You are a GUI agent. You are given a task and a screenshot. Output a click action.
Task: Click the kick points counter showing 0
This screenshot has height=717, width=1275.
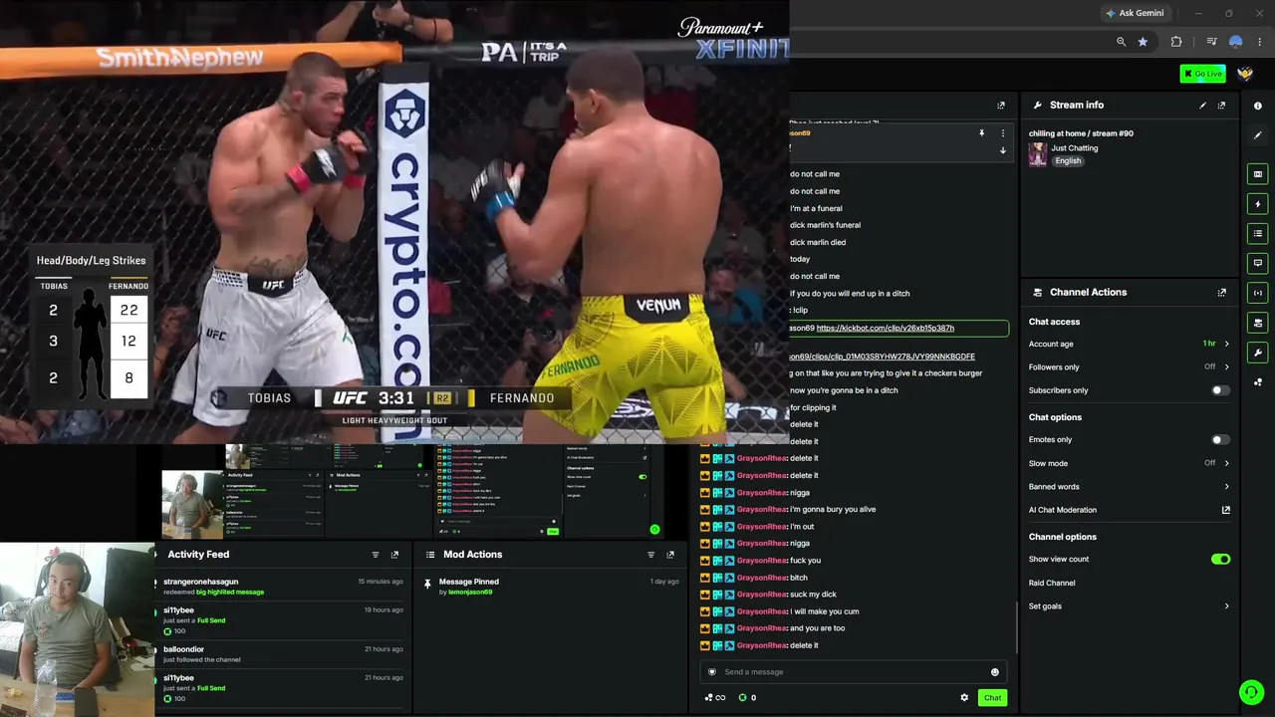point(747,697)
